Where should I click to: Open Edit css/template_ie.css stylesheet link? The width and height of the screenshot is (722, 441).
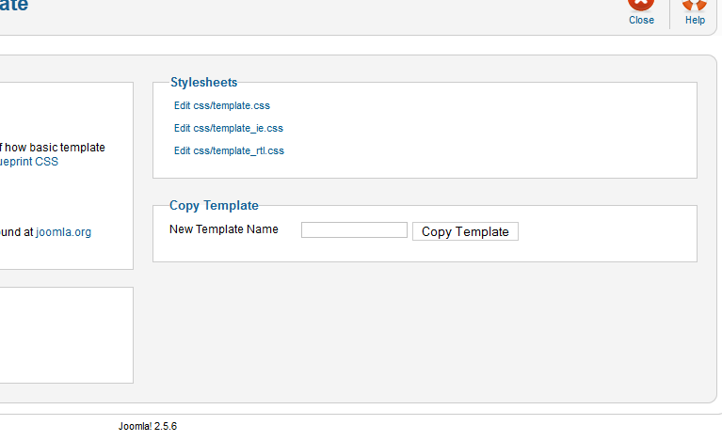229,129
